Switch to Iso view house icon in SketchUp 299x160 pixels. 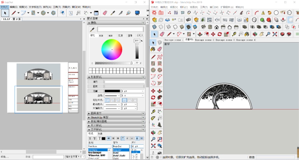coord(203,27)
